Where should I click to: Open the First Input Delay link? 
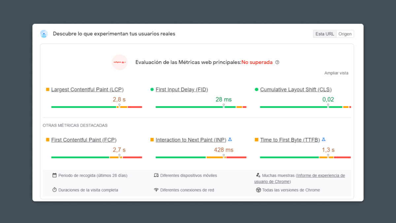coord(181,90)
